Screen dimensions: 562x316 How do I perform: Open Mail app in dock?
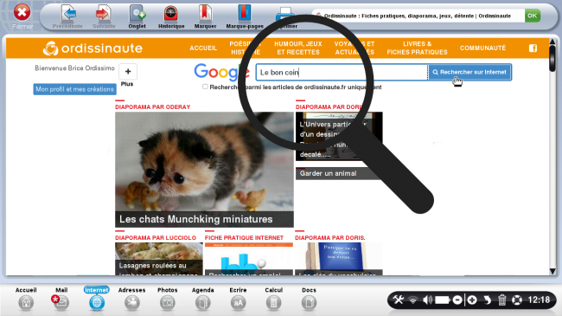pos(61,303)
